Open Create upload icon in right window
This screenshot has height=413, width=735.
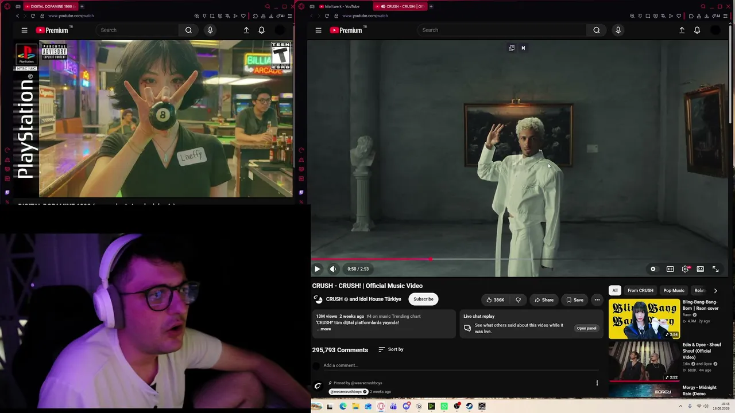click(682, 30)
